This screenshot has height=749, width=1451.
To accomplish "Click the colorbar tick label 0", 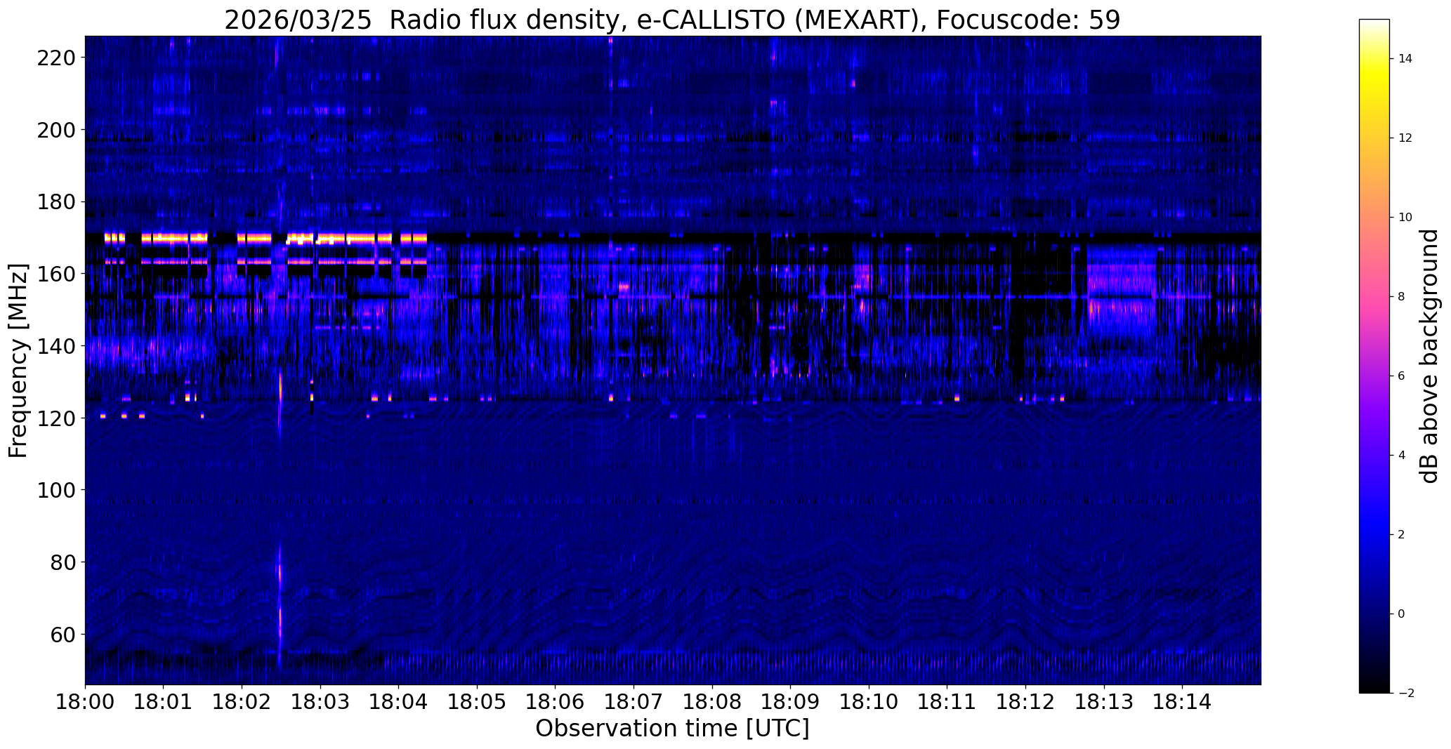I will [1402, 614].
